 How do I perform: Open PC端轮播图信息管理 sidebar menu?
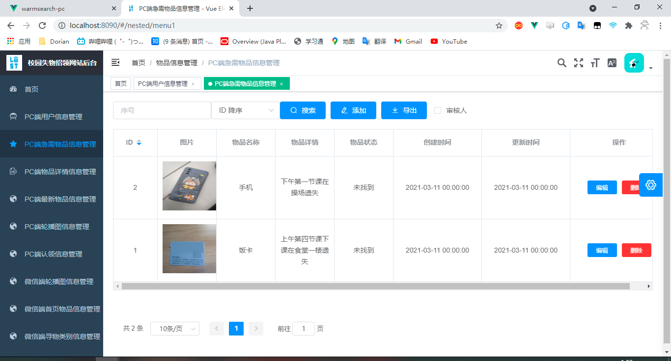click(52, 227)
